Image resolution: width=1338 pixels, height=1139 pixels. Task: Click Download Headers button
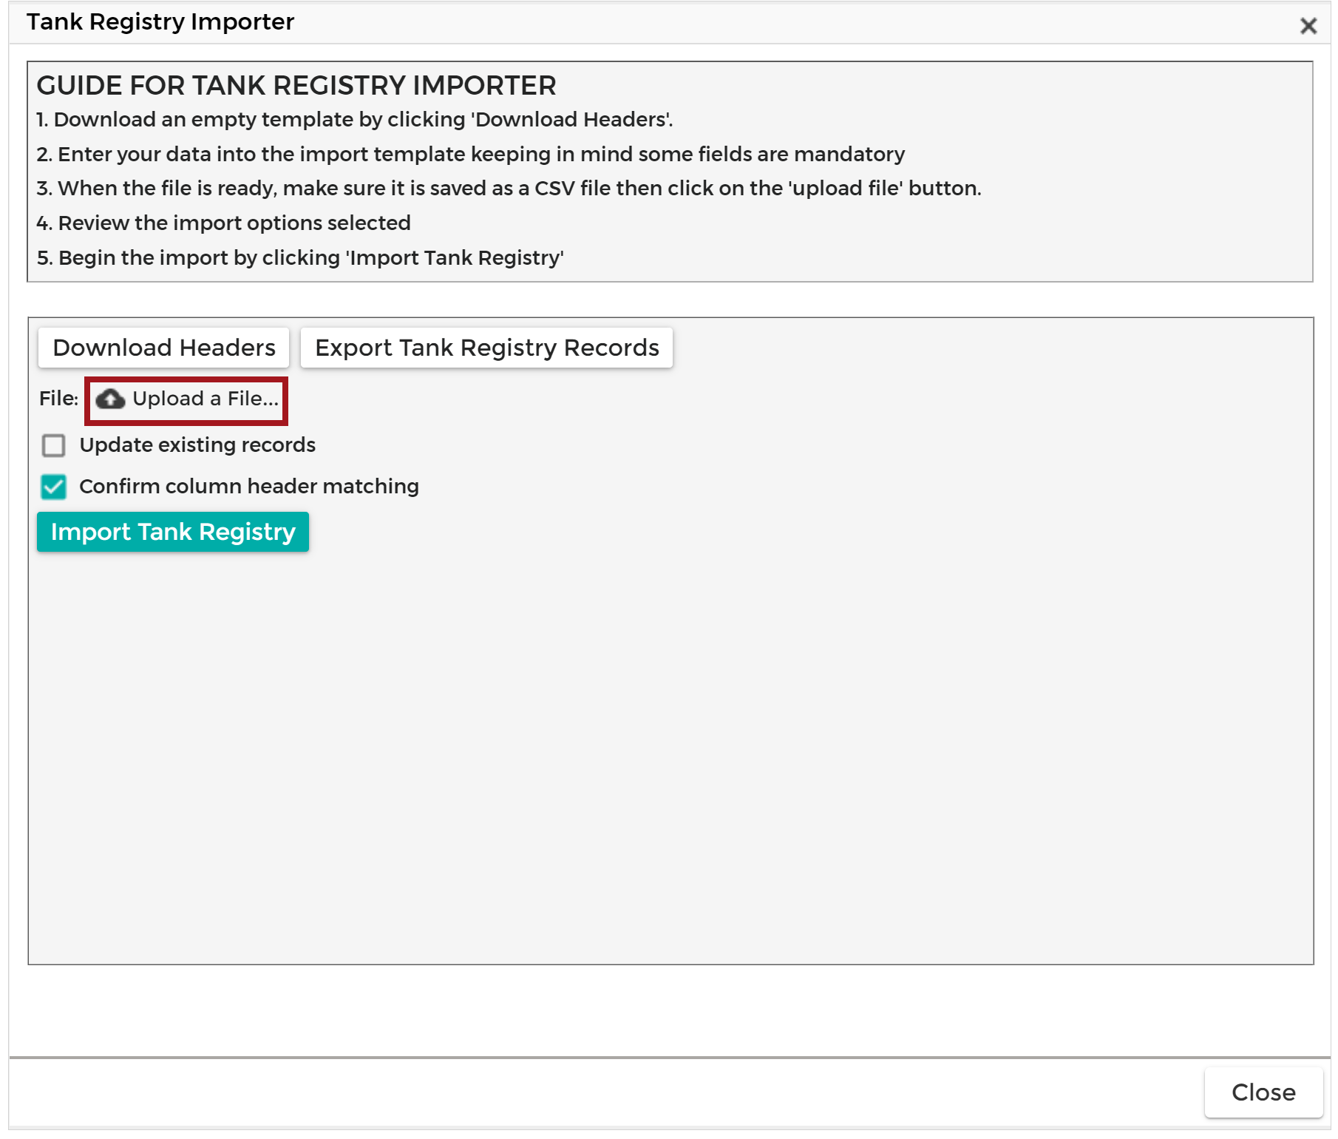tap(164, 348)
